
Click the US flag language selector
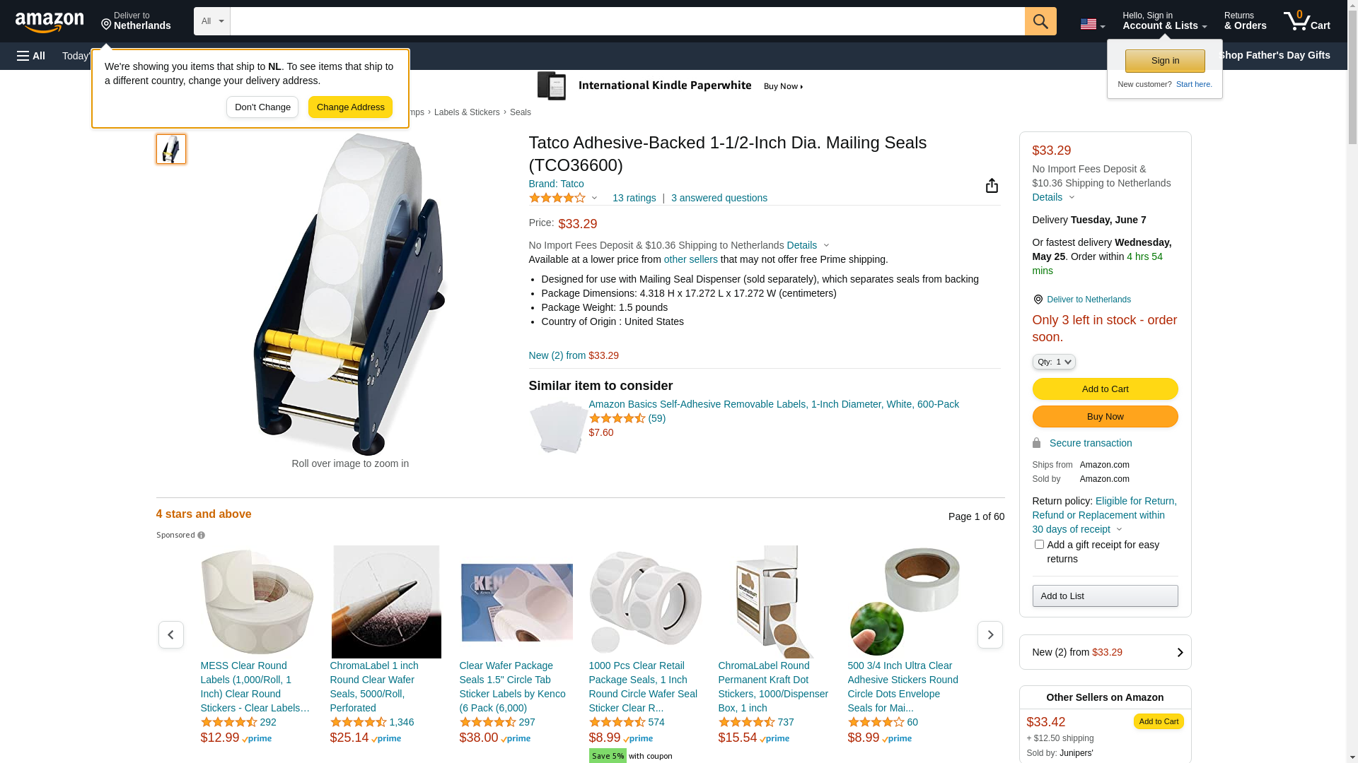pos(1092,24)
